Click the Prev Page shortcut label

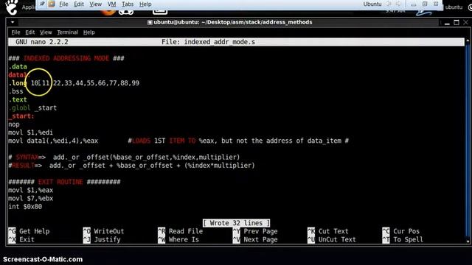click(x=260, y=231)
